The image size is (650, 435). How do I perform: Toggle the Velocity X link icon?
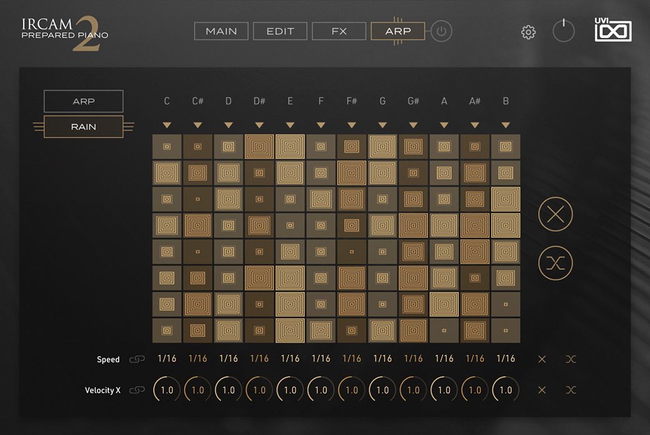point(137,390)
